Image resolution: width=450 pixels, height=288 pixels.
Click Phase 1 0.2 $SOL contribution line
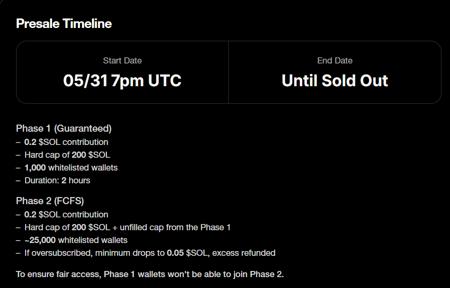pyautogui.click(x=62, y=142)
